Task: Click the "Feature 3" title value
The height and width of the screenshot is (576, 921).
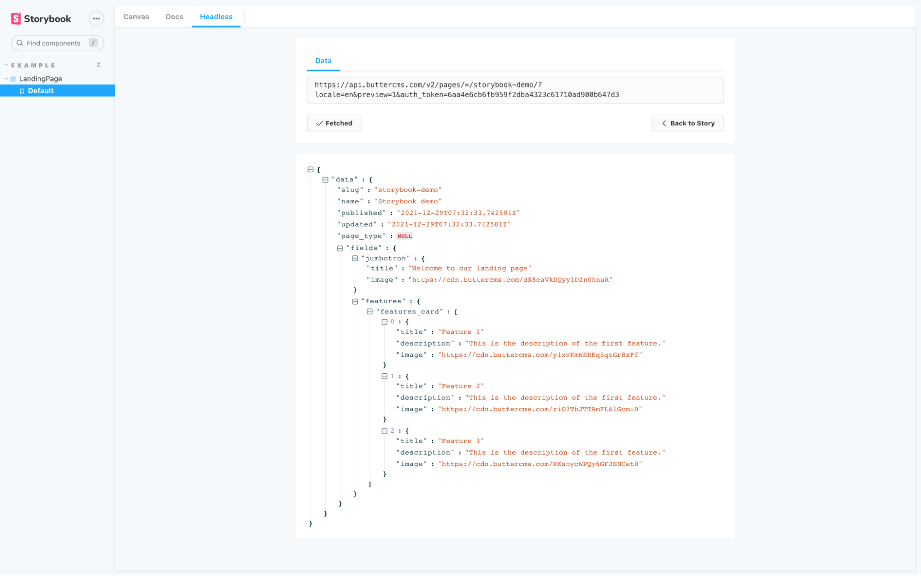Action: click(x=461, y=441)
